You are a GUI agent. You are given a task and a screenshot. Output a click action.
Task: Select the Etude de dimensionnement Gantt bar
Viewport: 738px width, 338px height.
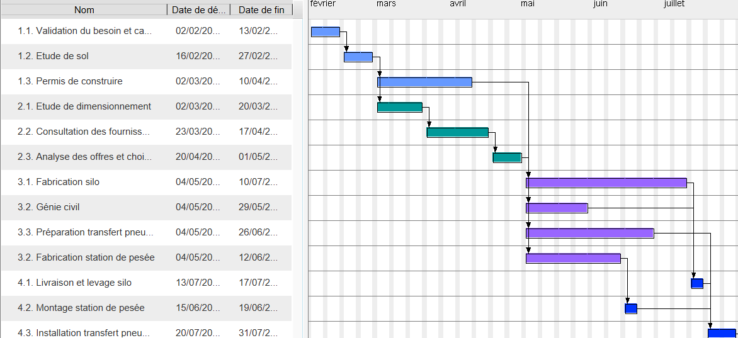click(400, 108)
